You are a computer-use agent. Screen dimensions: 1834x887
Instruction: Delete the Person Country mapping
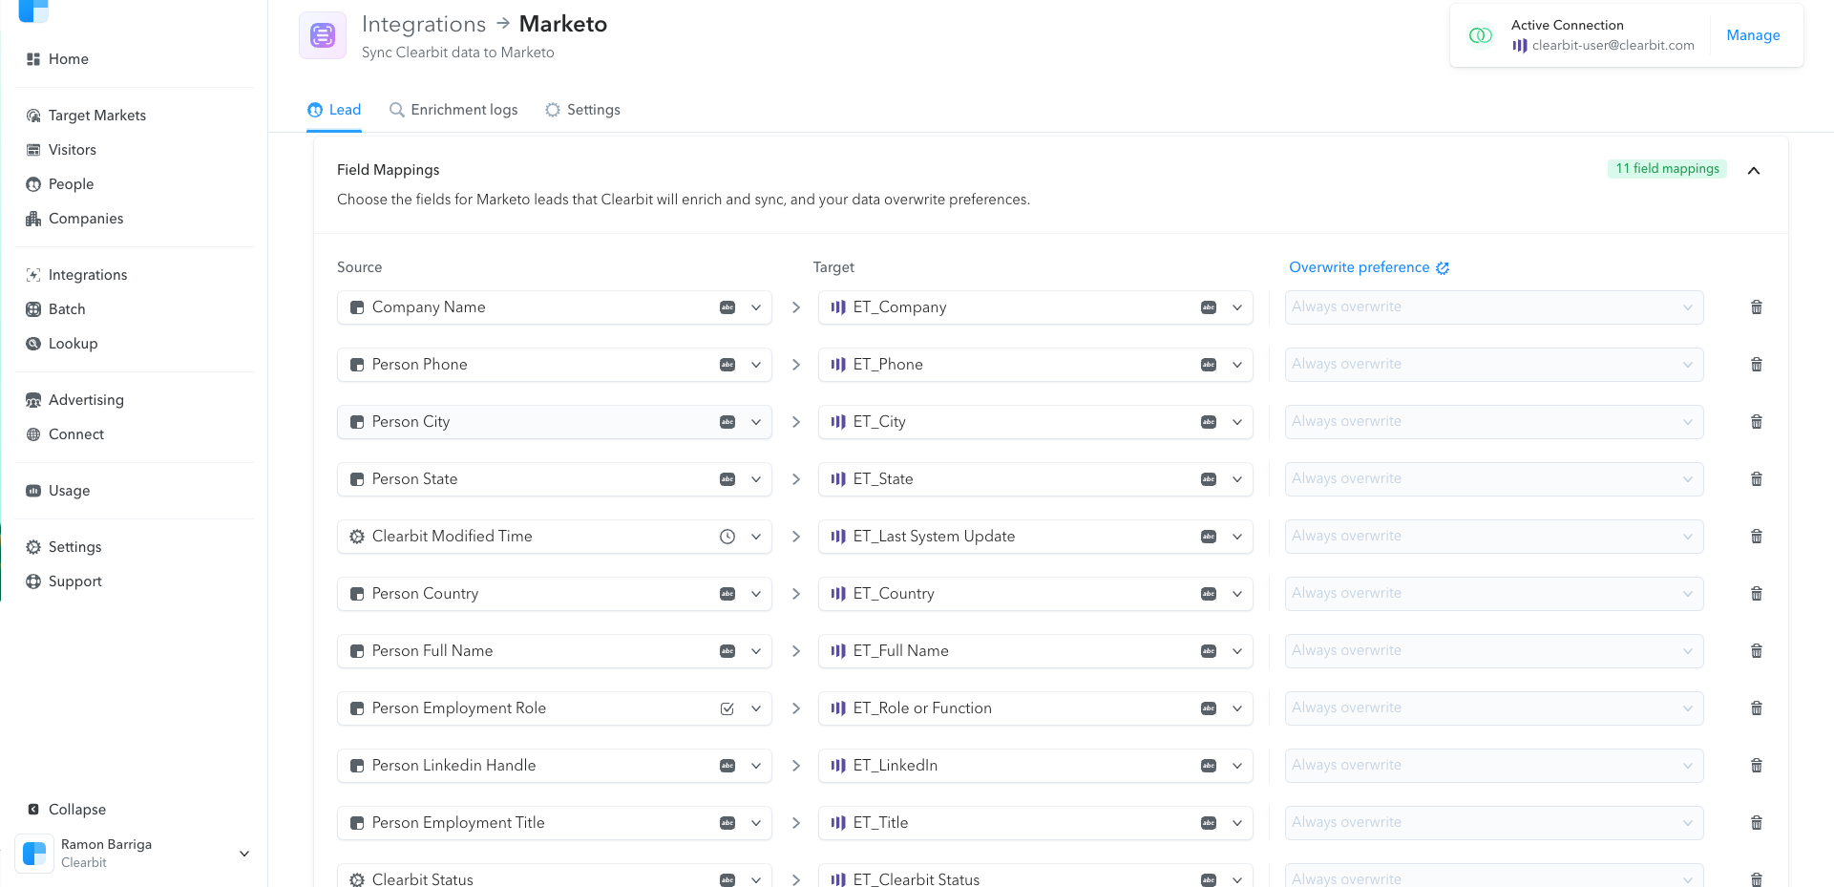[x=1756, y=594]
